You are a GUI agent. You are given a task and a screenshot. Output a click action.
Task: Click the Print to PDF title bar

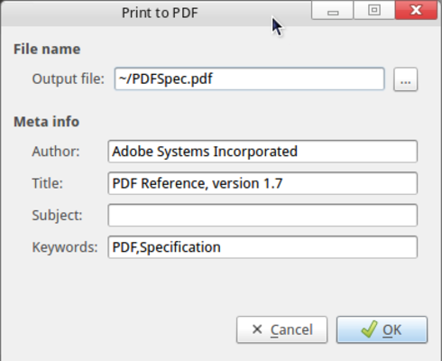coord(160,13)
